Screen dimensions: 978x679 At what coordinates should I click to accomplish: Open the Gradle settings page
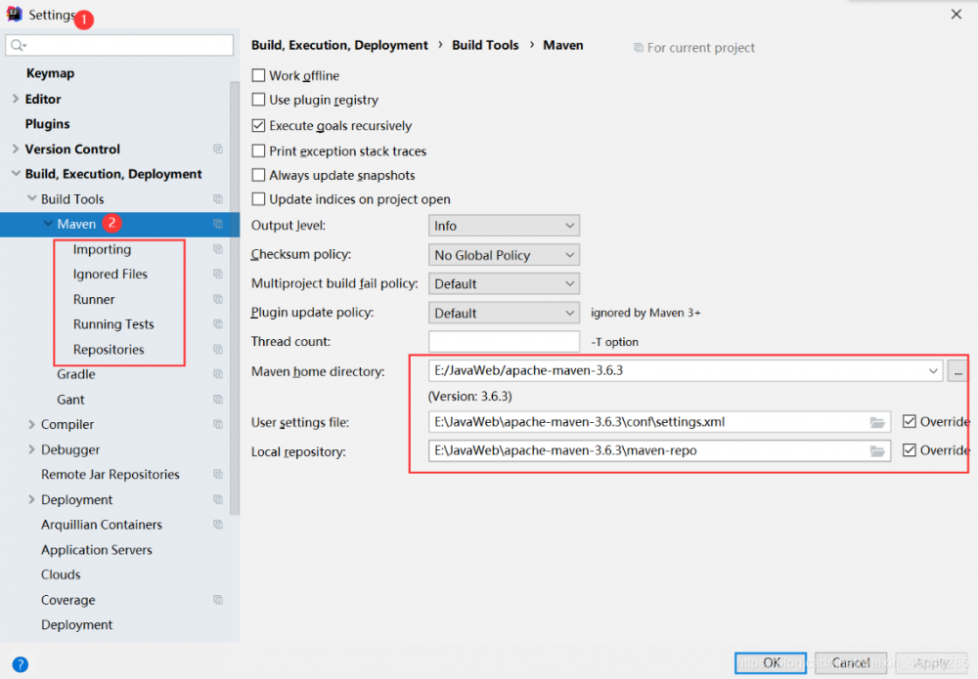pyautogui.click(x=76, y=374)
